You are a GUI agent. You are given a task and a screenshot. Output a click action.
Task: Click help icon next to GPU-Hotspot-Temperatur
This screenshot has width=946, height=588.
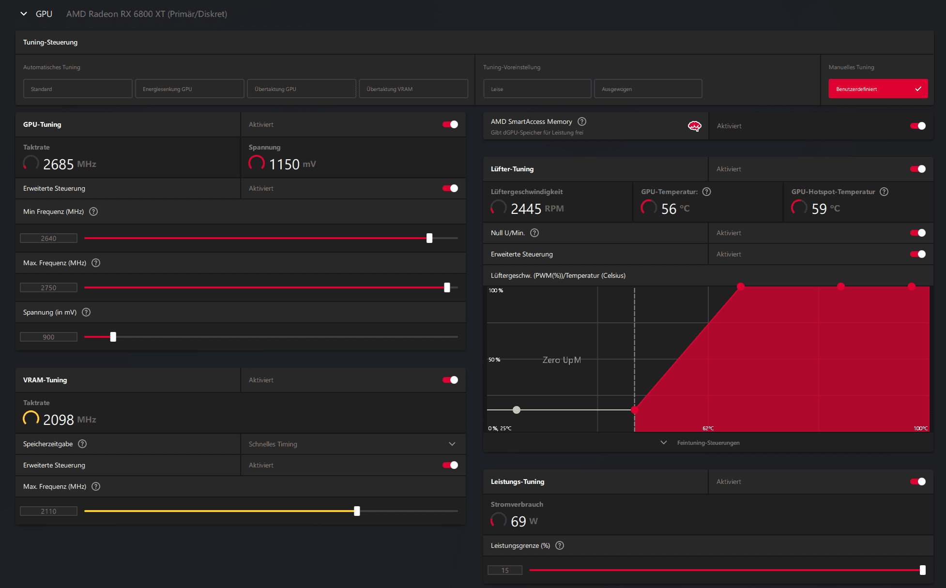point(884,192)
